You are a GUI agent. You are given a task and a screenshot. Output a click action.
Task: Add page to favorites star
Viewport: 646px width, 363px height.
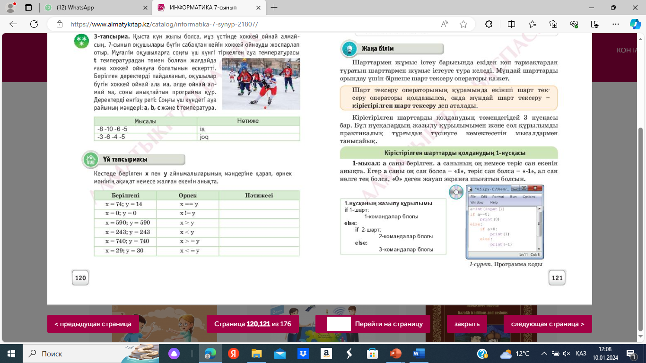tap(463, 24)
